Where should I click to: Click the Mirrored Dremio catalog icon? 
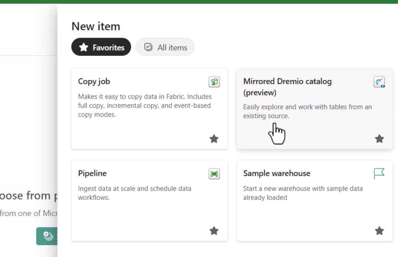click(x=379, y=82)
